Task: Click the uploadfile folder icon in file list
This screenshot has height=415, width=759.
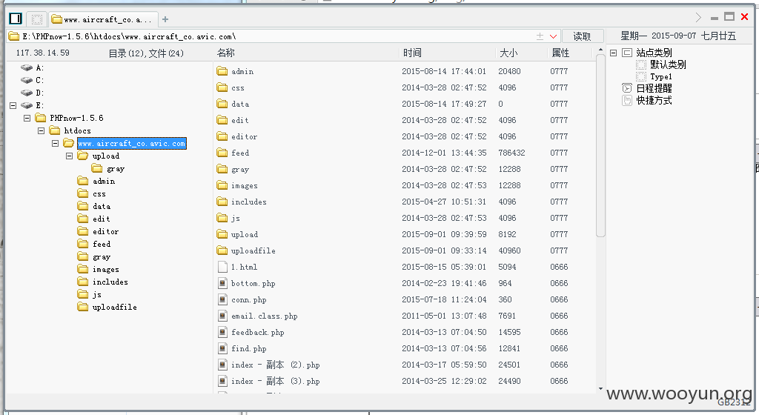Action: pyautogui.click(x=222, y=250)
